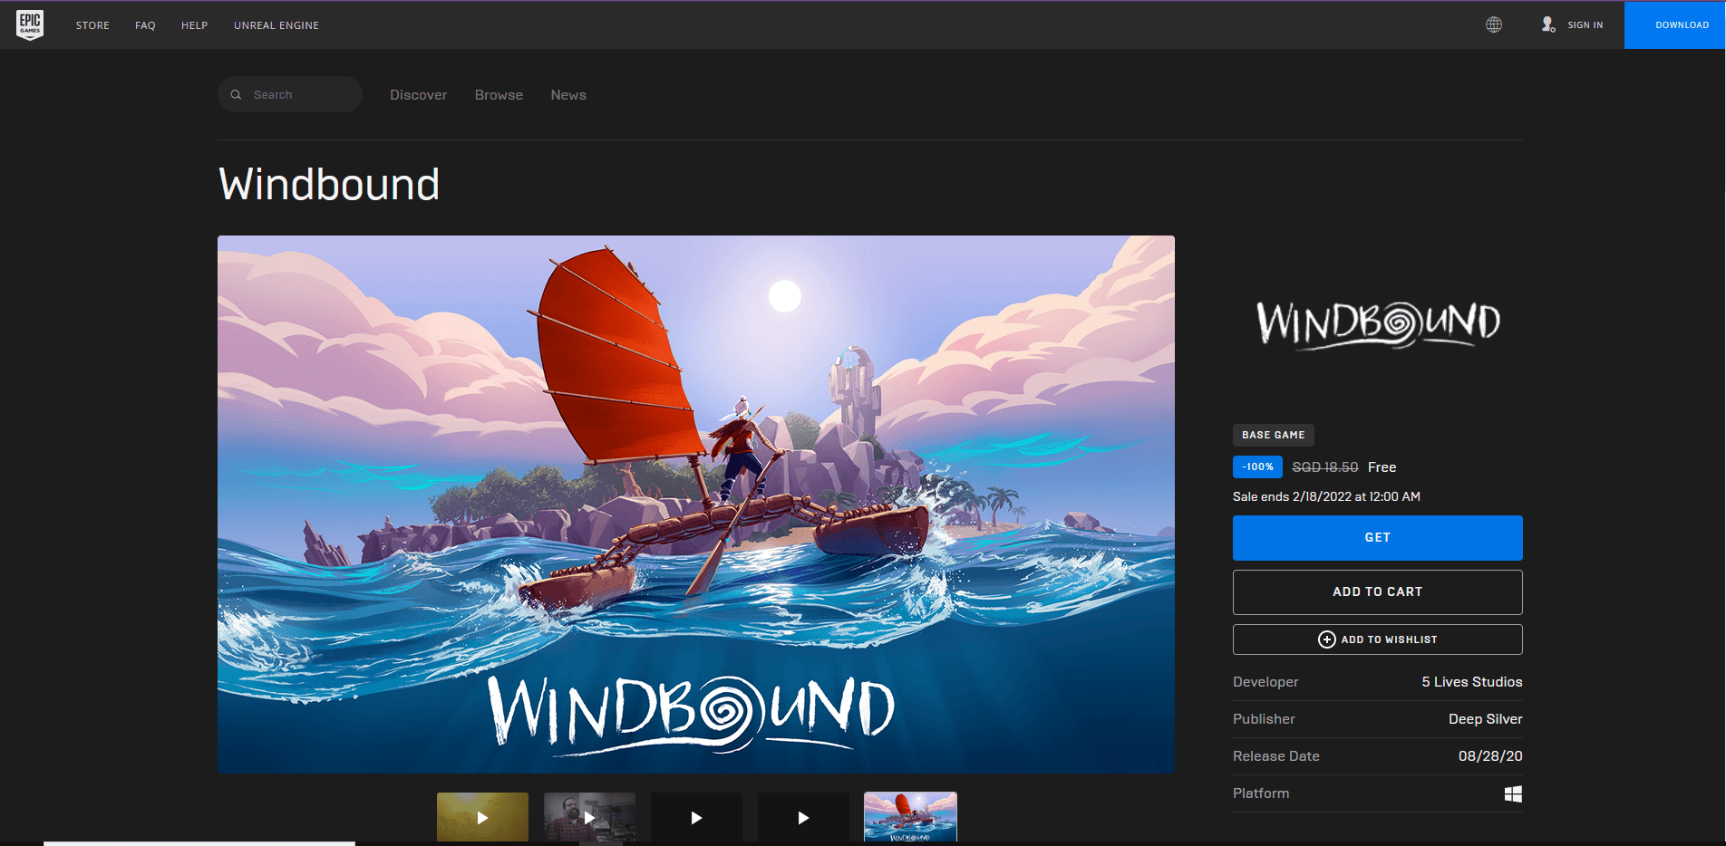Click the Publisher label
Screen dimensions: 1726x846
[1264, 719]
